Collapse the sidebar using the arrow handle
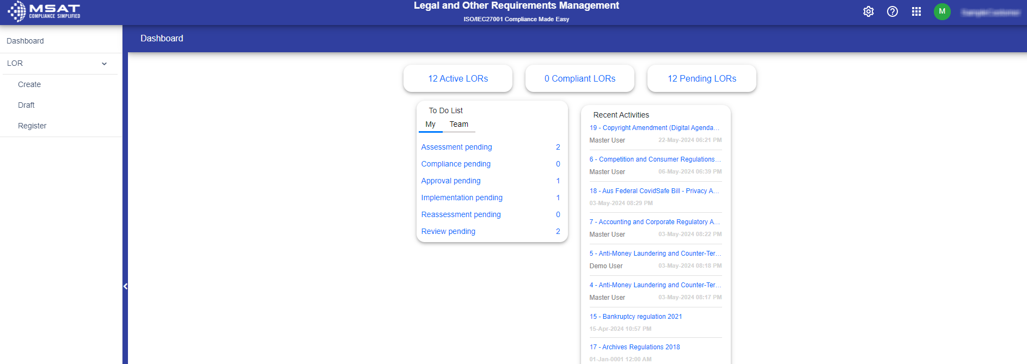 [x=125, y=286]
